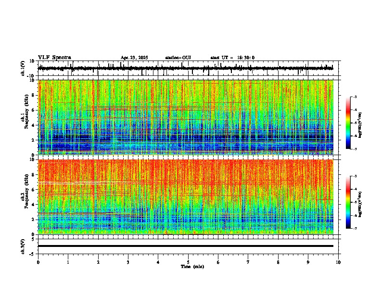Click the "8" kHz tick on ch.1 frequency axis
The width and height of the screenshot is (381, 294).
coord(33,95)
